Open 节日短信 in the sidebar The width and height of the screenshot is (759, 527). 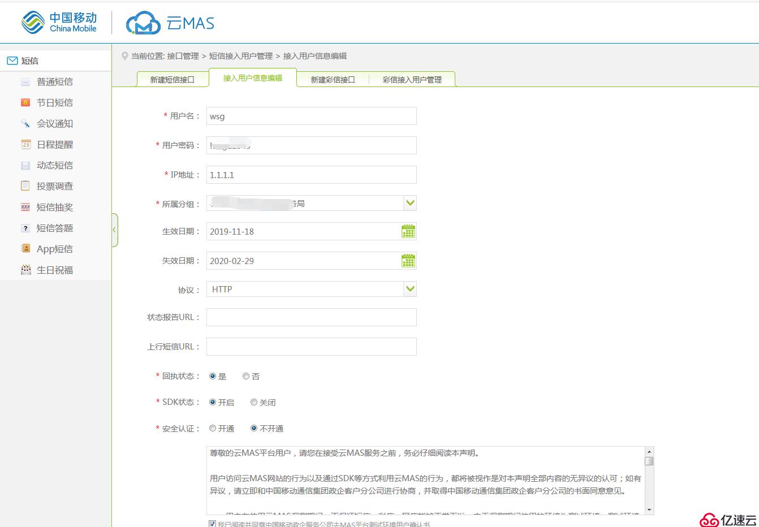coord(55,103)
